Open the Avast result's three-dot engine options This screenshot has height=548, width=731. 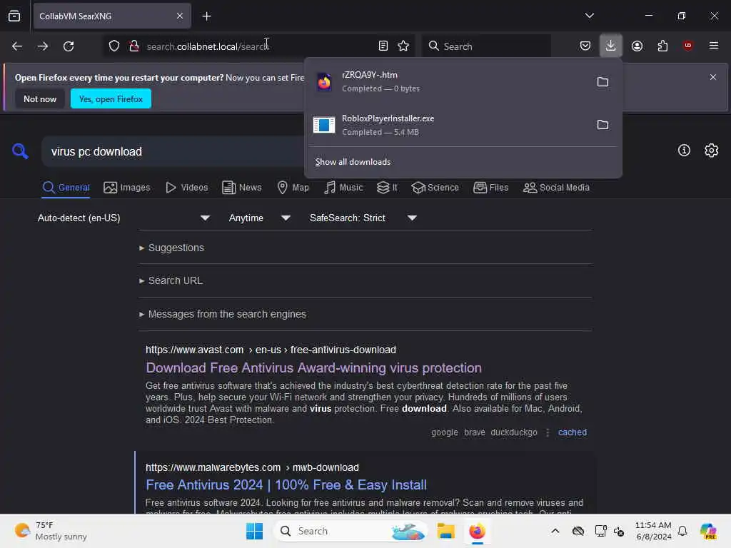pos(548,432)
